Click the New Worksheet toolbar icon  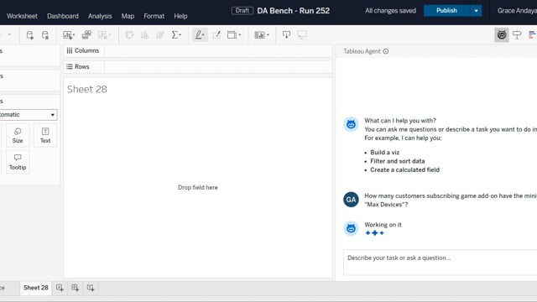tap(69, 35)
